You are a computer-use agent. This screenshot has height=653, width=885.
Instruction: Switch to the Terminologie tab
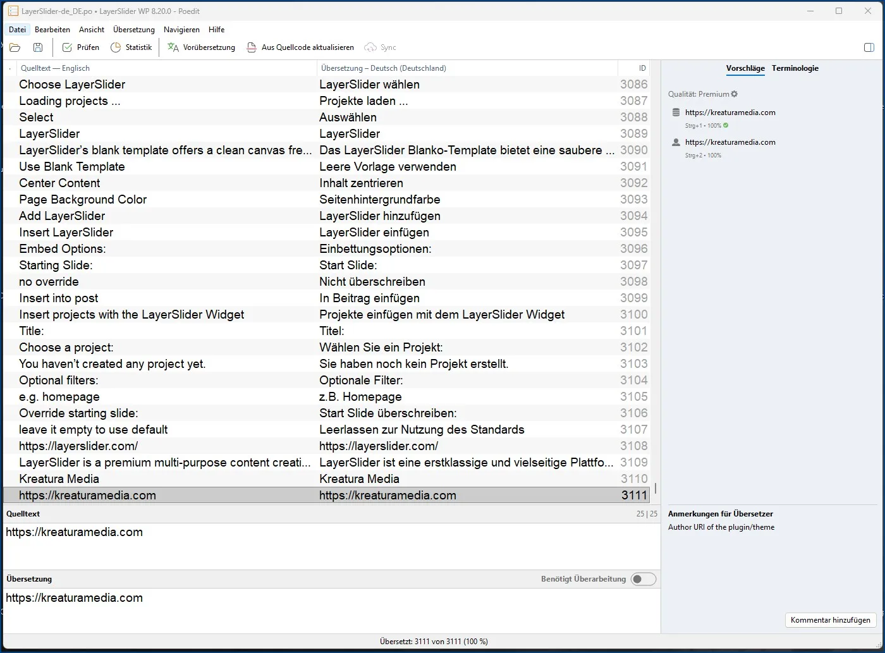(795, 68)
